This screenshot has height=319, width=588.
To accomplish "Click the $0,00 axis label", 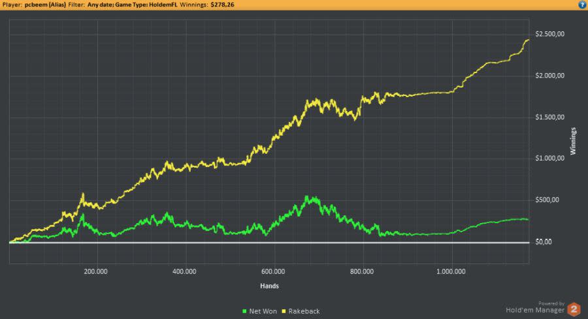I will coord(544,242).
